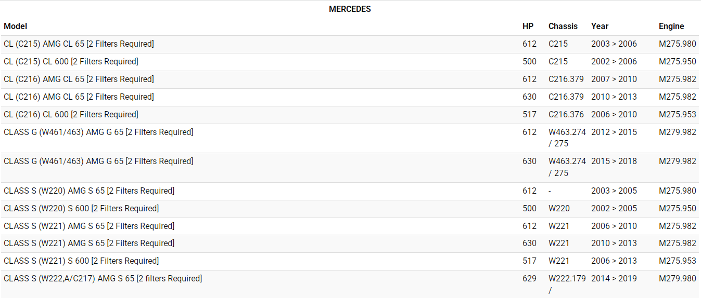
Task: Click the Model column header
Action: 16,26
